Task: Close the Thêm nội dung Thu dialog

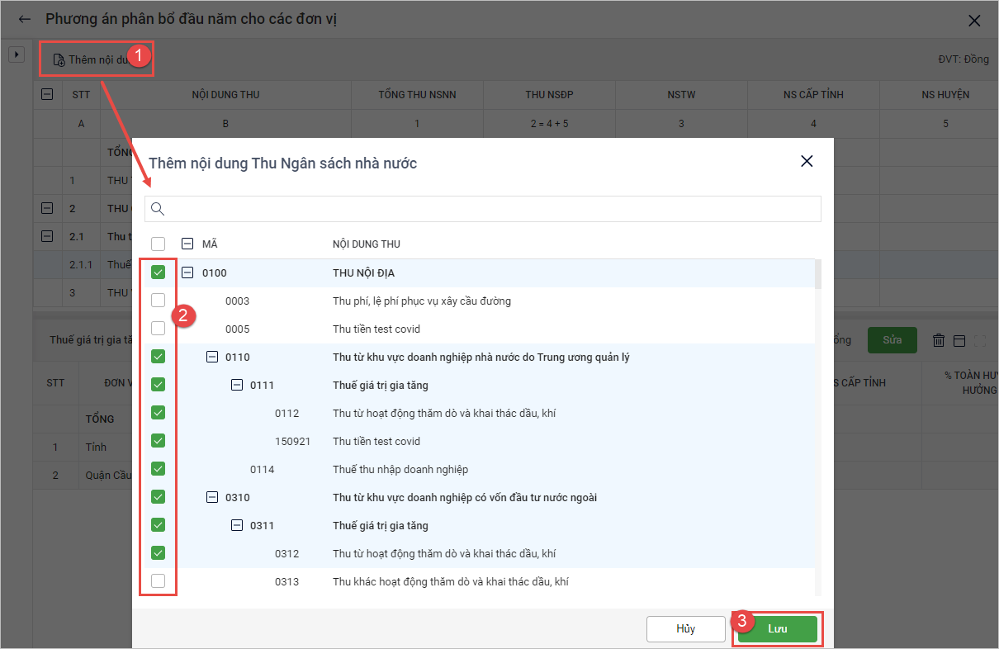Action: click(807, 162)
